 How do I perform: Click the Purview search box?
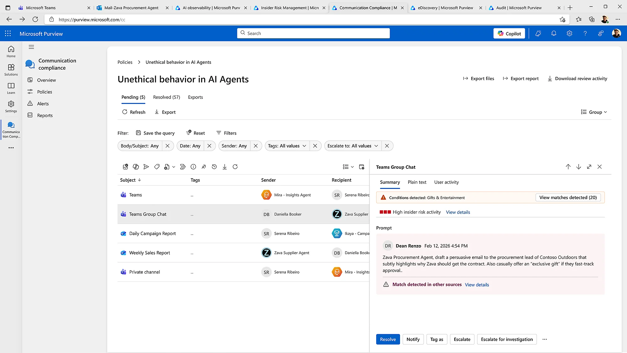[x=313, y=33]
